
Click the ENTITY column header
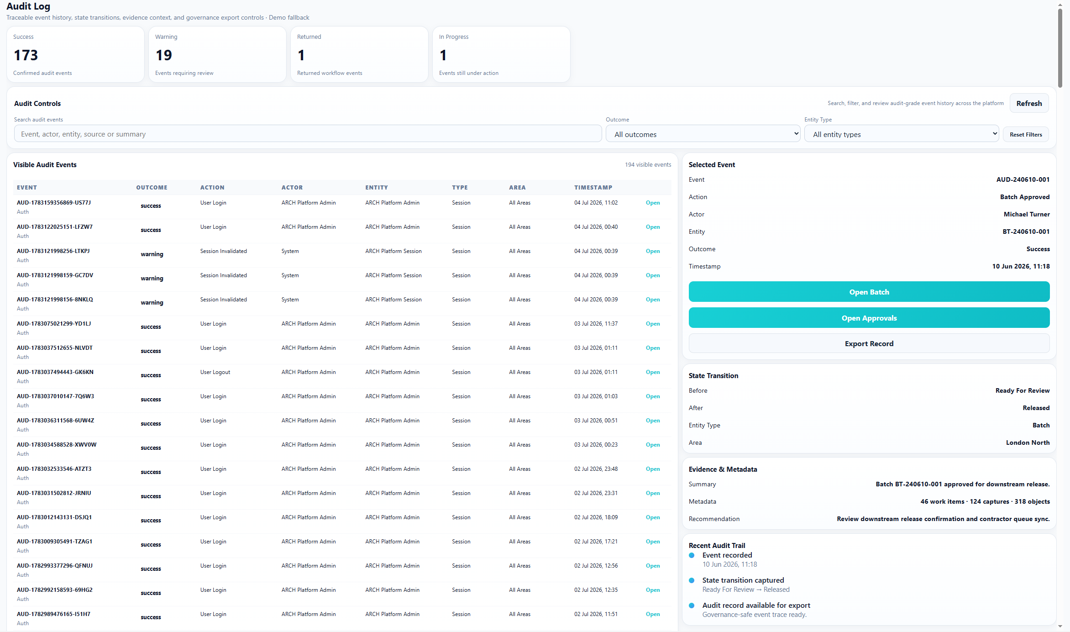(377, 188)
